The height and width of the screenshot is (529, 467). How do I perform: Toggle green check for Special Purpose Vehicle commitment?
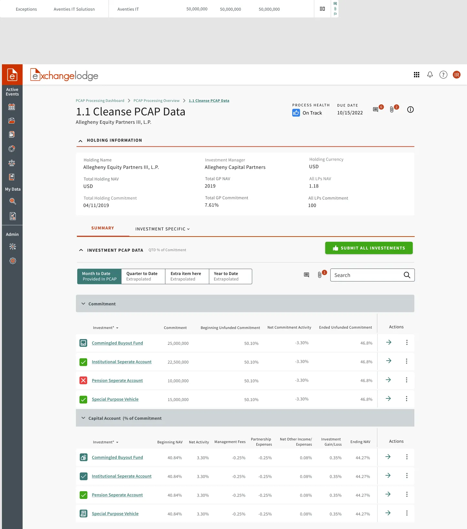pyautogui.click(x=83, y=399)
